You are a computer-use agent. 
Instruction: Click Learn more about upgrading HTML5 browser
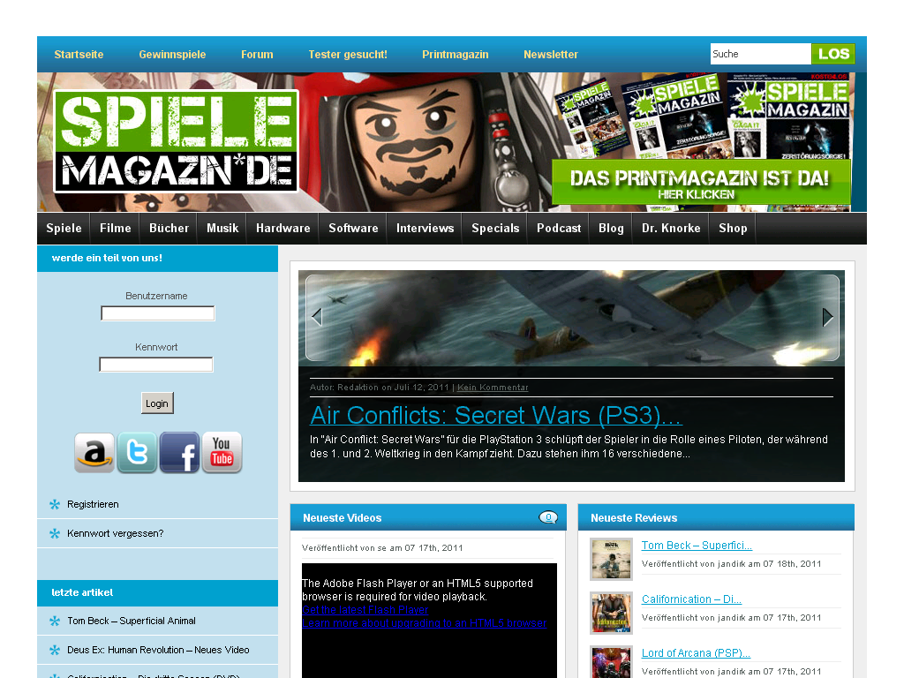click(x=425, y=623)
